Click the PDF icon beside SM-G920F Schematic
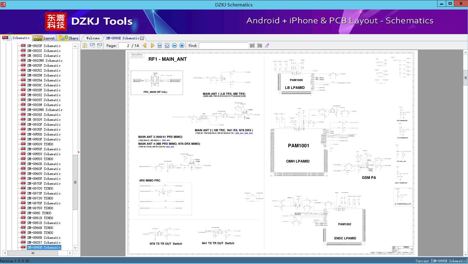The width and height of the screenshot is (468, 264). (x=23, y=46)
